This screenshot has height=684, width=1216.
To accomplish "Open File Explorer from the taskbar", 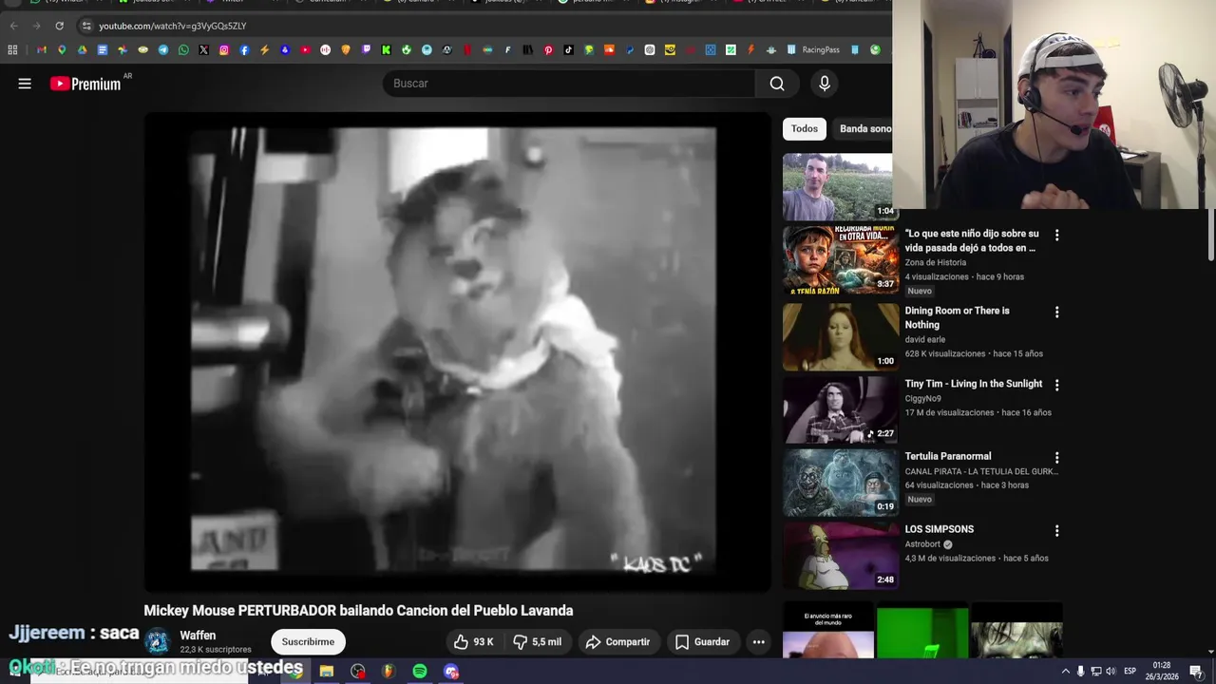I will click(326, 672).
